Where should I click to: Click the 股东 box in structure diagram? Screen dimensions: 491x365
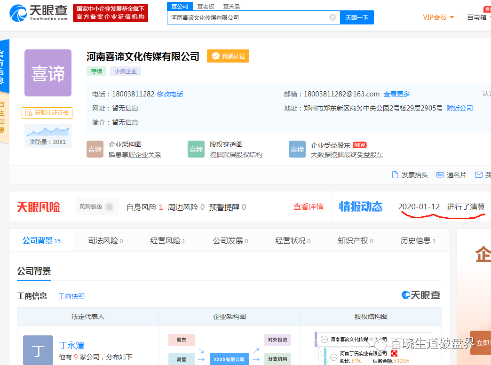(x=182, y=340)
